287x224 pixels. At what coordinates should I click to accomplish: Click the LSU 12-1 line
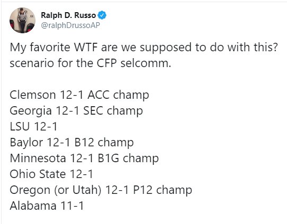pyautogui.click(x=33, y=126)
